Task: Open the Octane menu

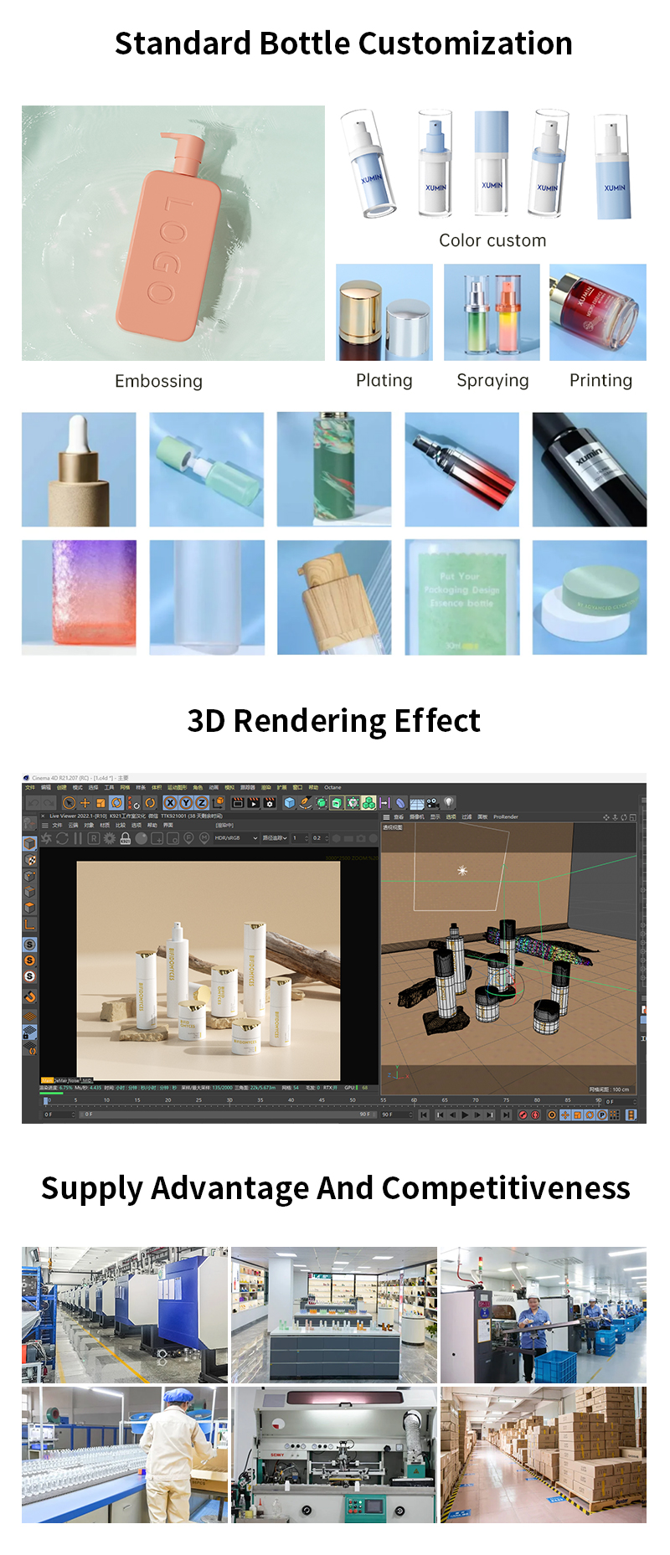Action: point(332,787)
